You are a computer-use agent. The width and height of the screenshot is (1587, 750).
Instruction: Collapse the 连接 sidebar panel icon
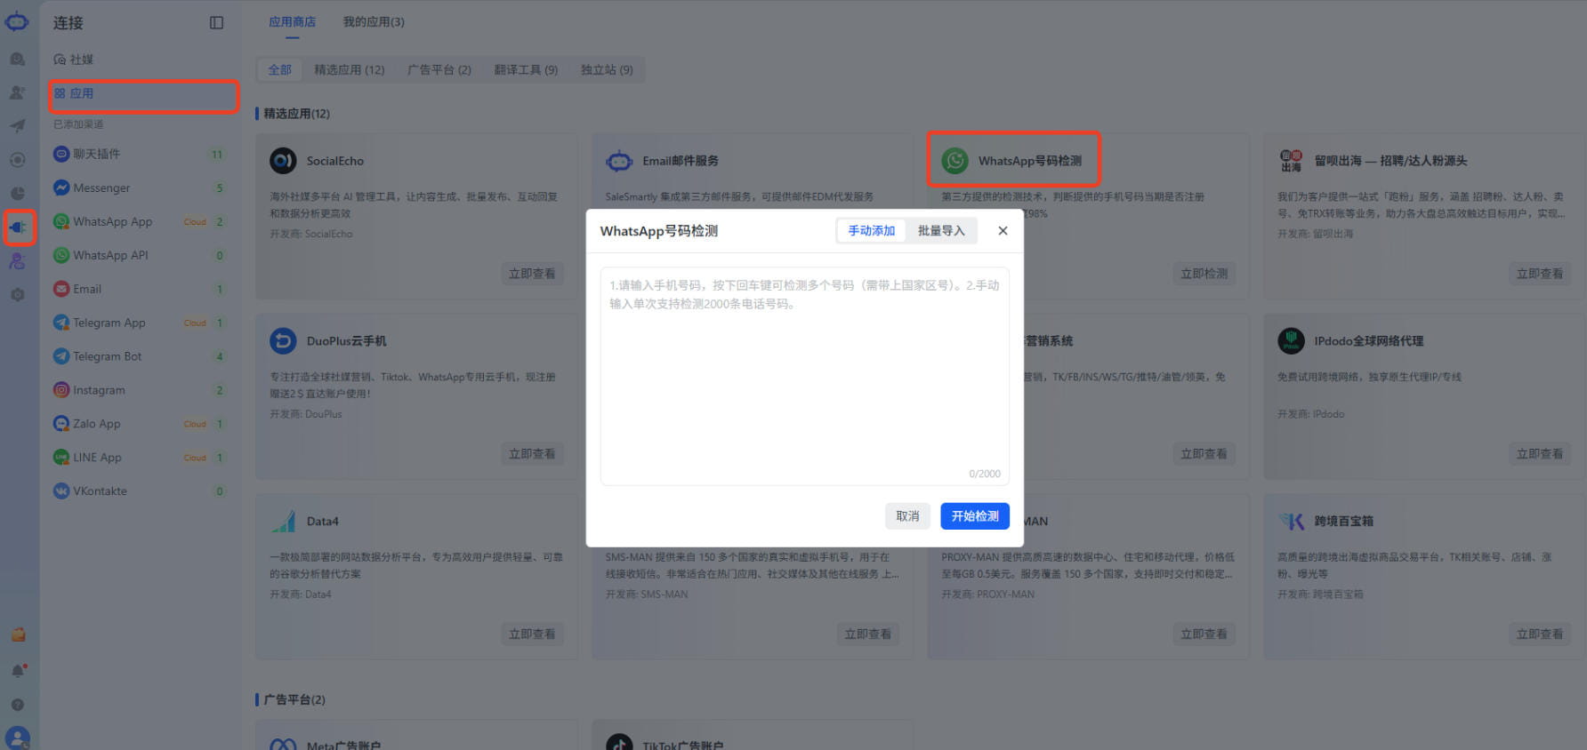click(216, 23)
